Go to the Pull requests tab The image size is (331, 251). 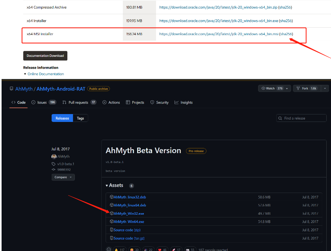pos(79,103)
